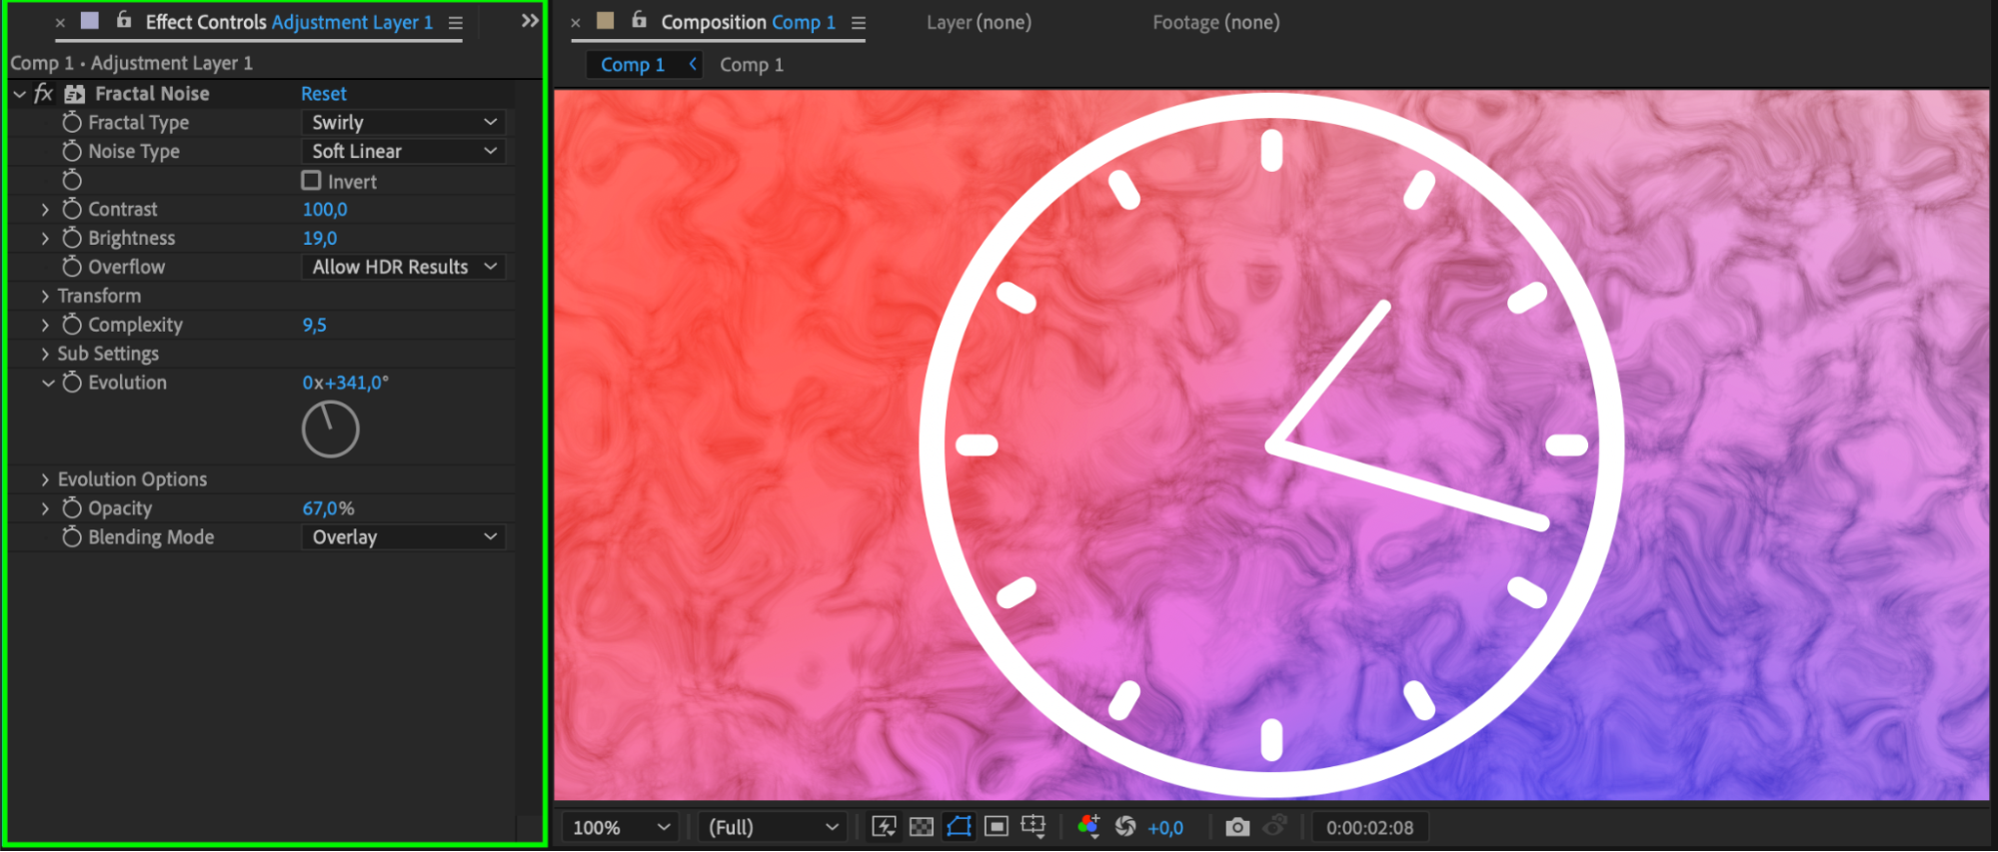
Task: Close the Effect Controls panel
Action: [60, 22]
